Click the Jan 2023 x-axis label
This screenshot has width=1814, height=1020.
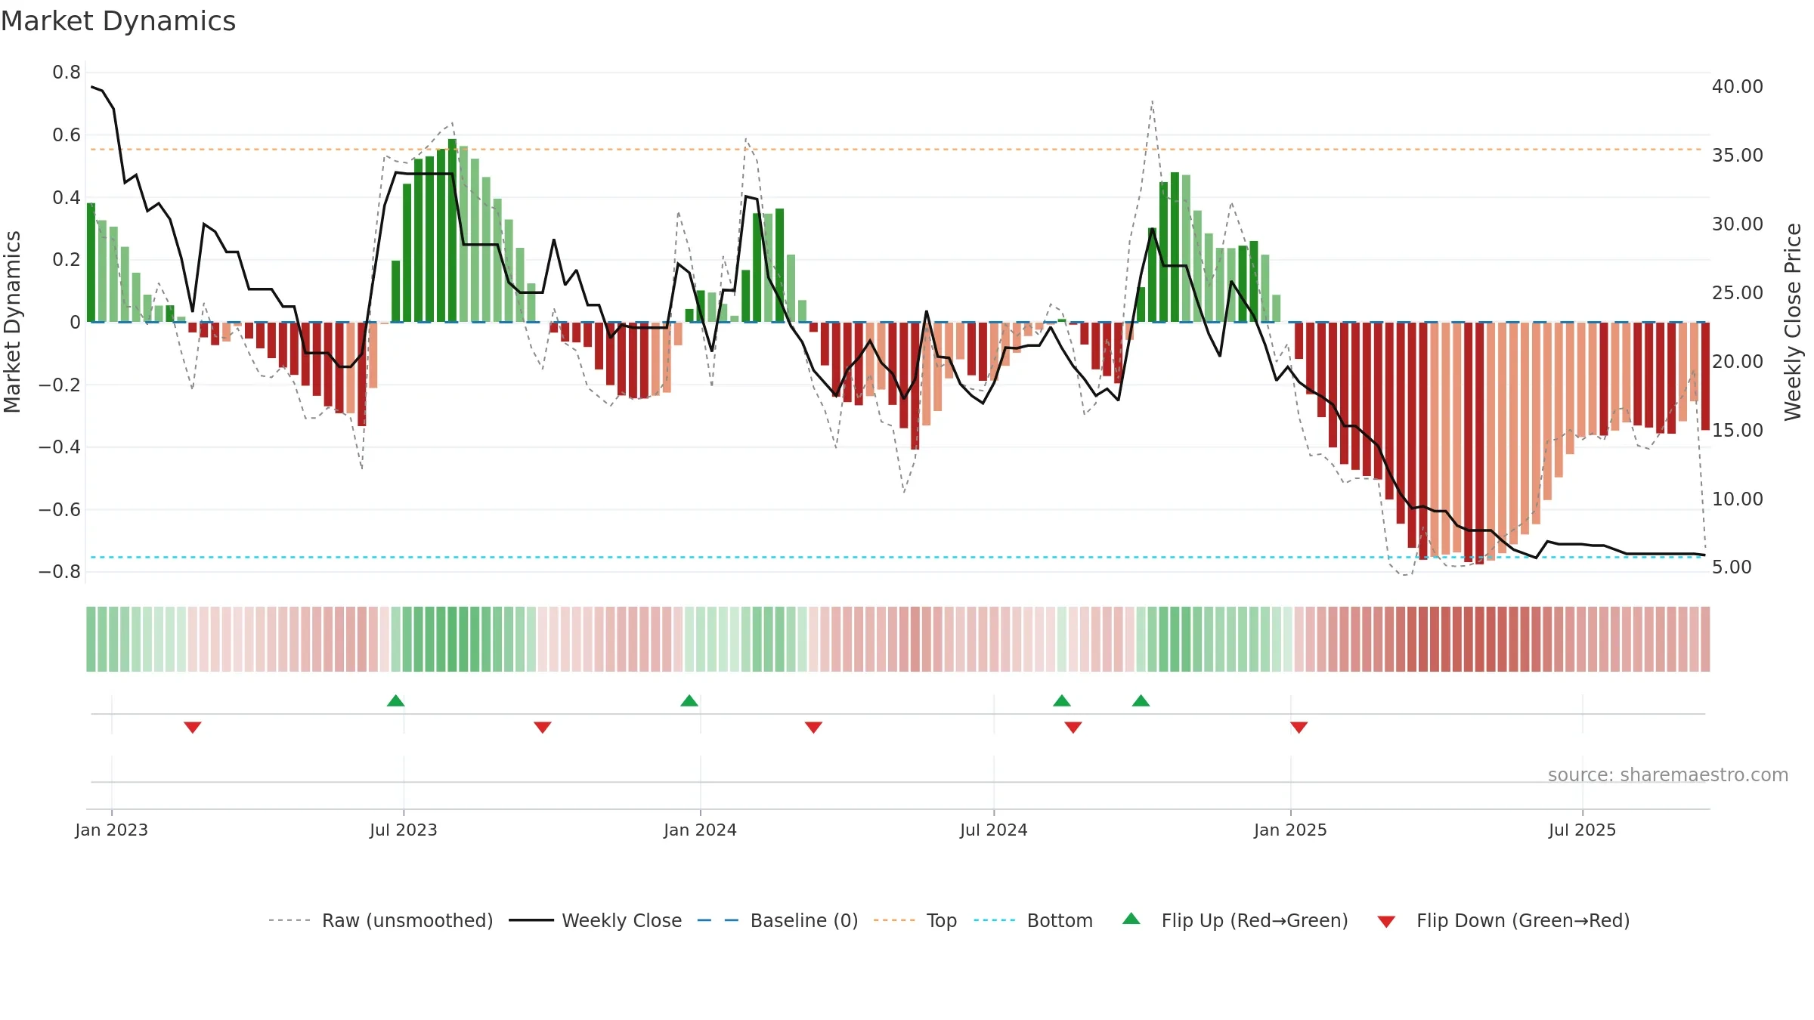112,830
